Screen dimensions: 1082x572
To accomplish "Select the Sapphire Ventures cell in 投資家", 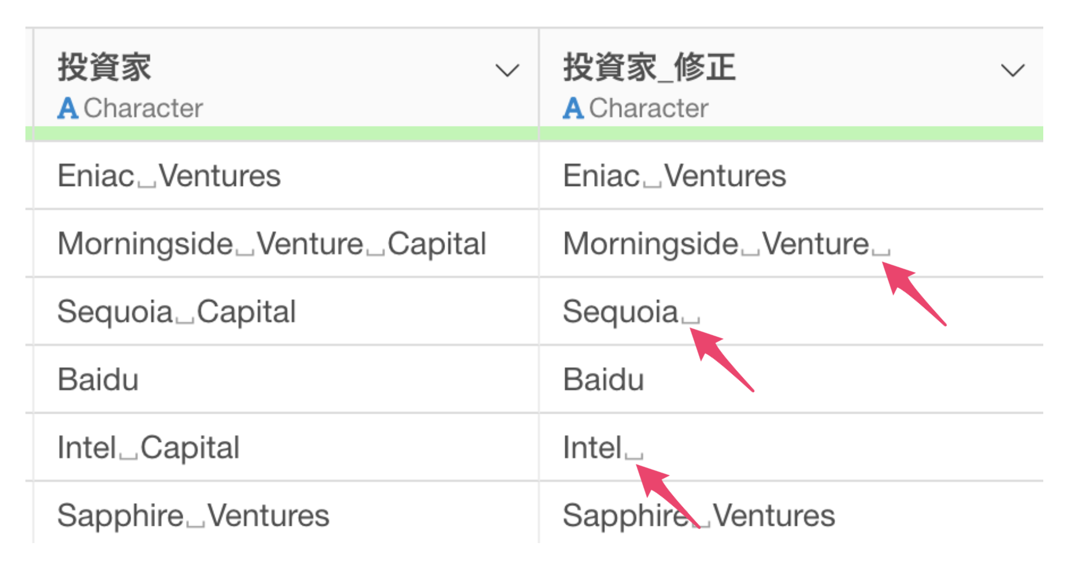I will click(286, 513).
